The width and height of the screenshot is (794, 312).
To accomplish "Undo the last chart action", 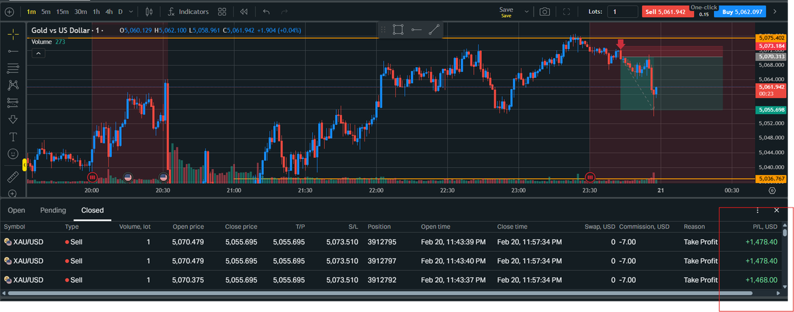I will tap(266, 11).
